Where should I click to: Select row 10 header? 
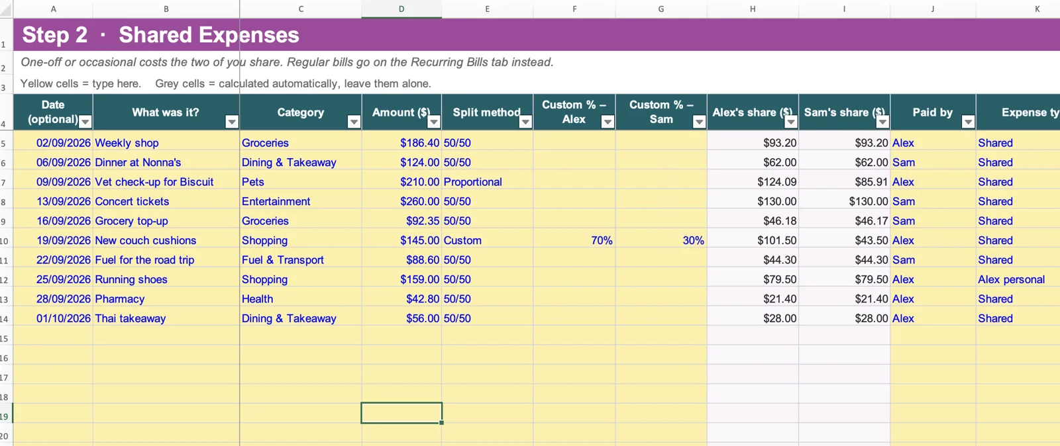pyautogui.click(x=6, y=241)
